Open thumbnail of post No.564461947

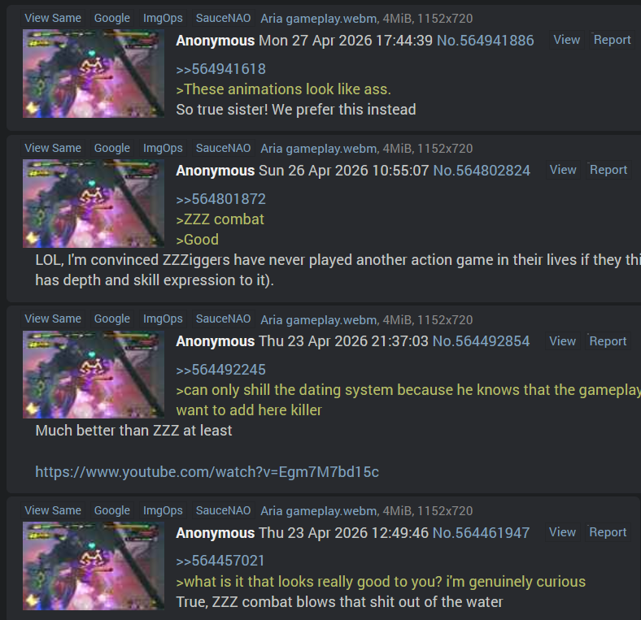pos(94,566)
